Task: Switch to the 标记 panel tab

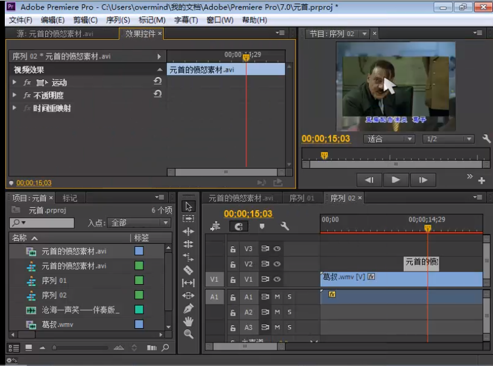Action: click(x=70, y=198)
